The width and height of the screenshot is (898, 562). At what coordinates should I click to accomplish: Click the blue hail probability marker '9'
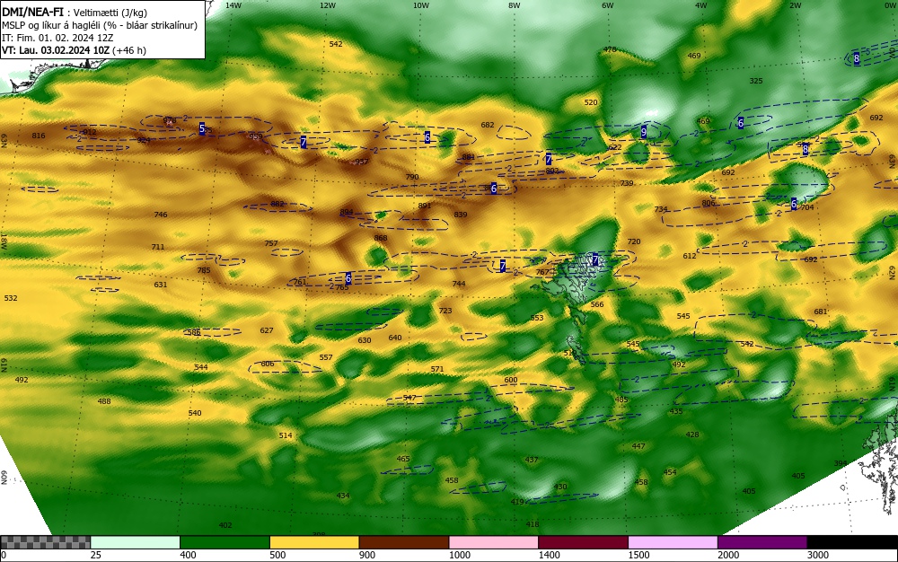(x=644, y=132)
